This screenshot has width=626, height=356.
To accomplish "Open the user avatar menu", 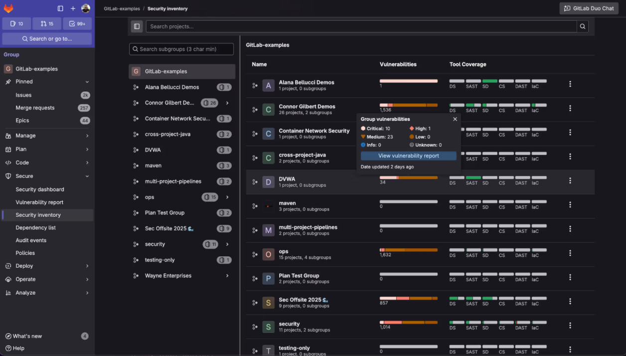I will tap(86, 8).
